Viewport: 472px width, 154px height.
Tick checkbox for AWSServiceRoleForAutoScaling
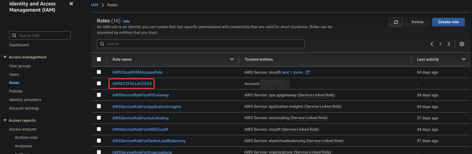coord(99,118)
